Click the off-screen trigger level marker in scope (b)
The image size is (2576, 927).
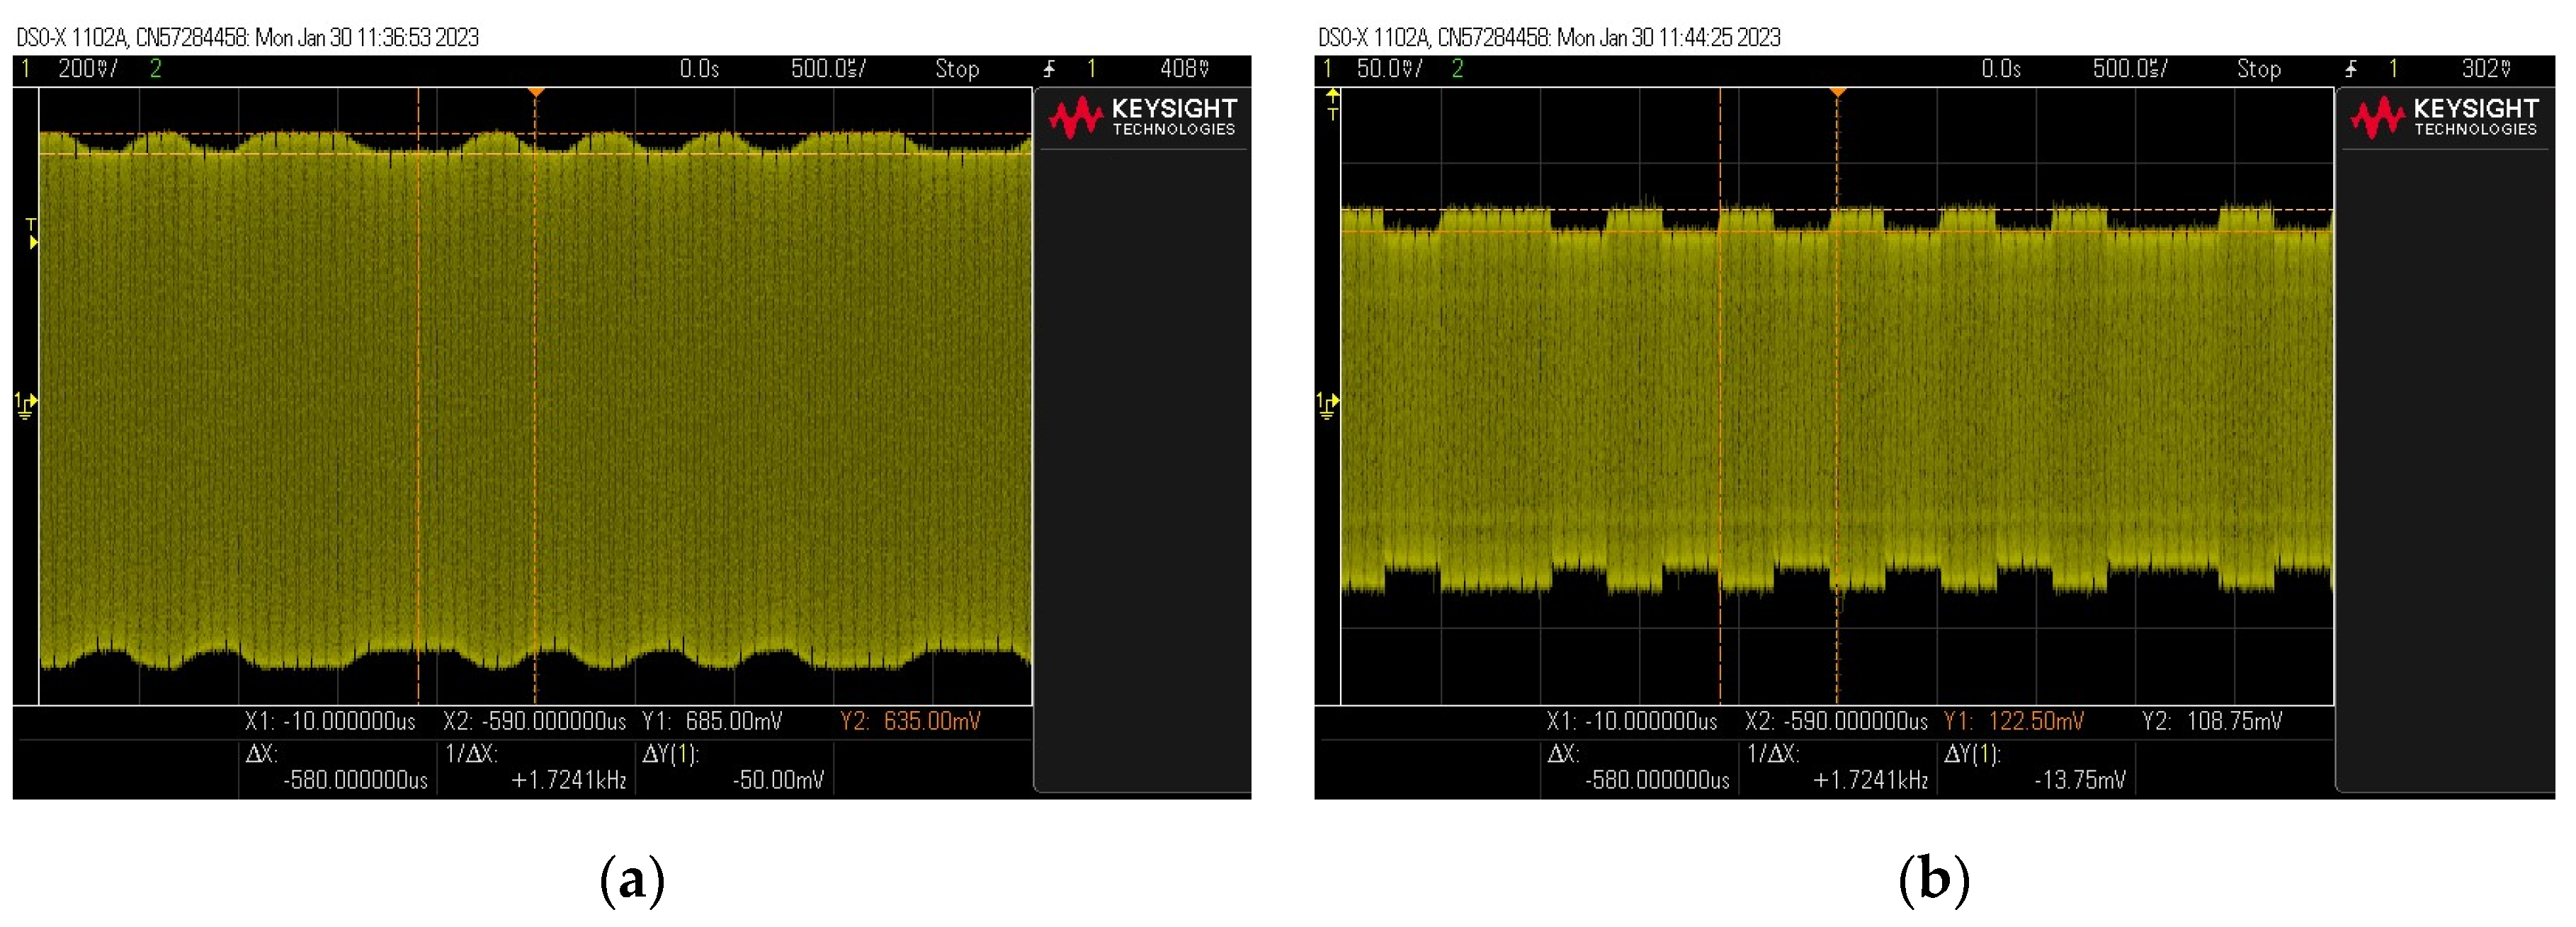point(1332,103)
